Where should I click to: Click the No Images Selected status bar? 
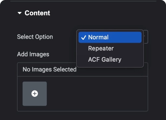[x=83, y=69]
